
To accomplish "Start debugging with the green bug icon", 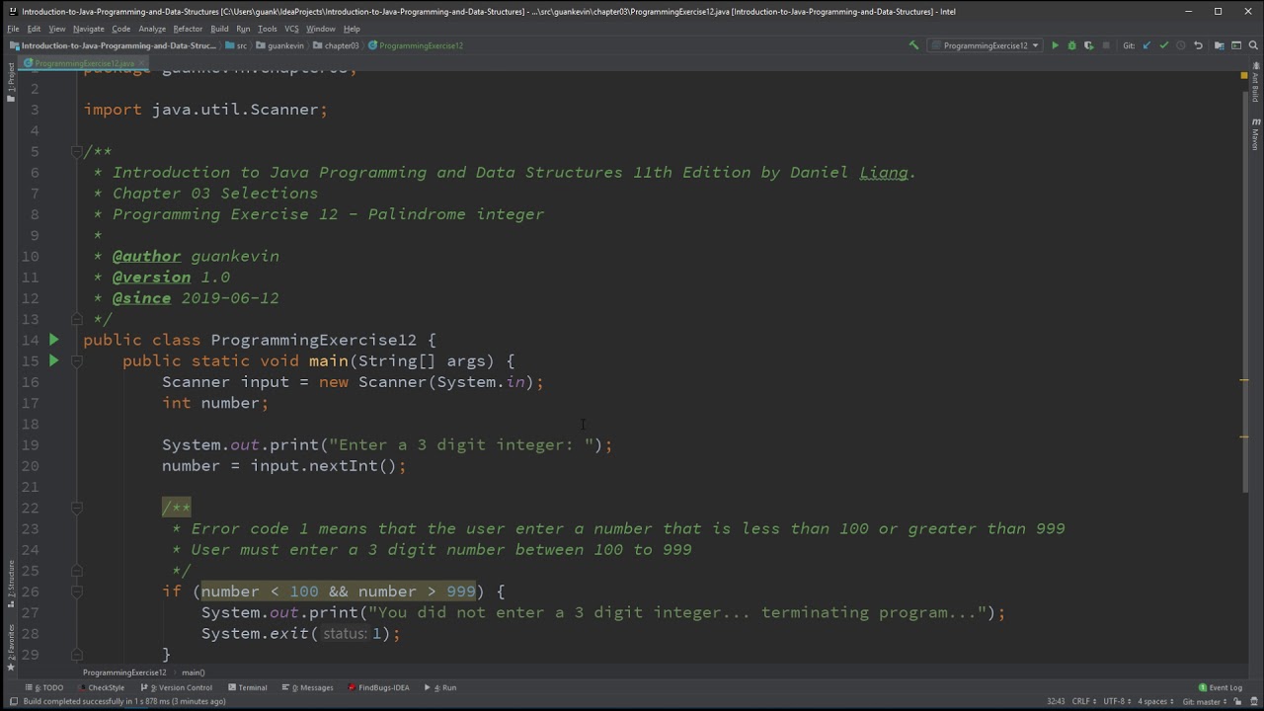I will point(1071,45).
